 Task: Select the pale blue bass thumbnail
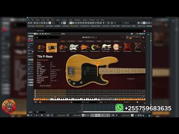[73, 48]
